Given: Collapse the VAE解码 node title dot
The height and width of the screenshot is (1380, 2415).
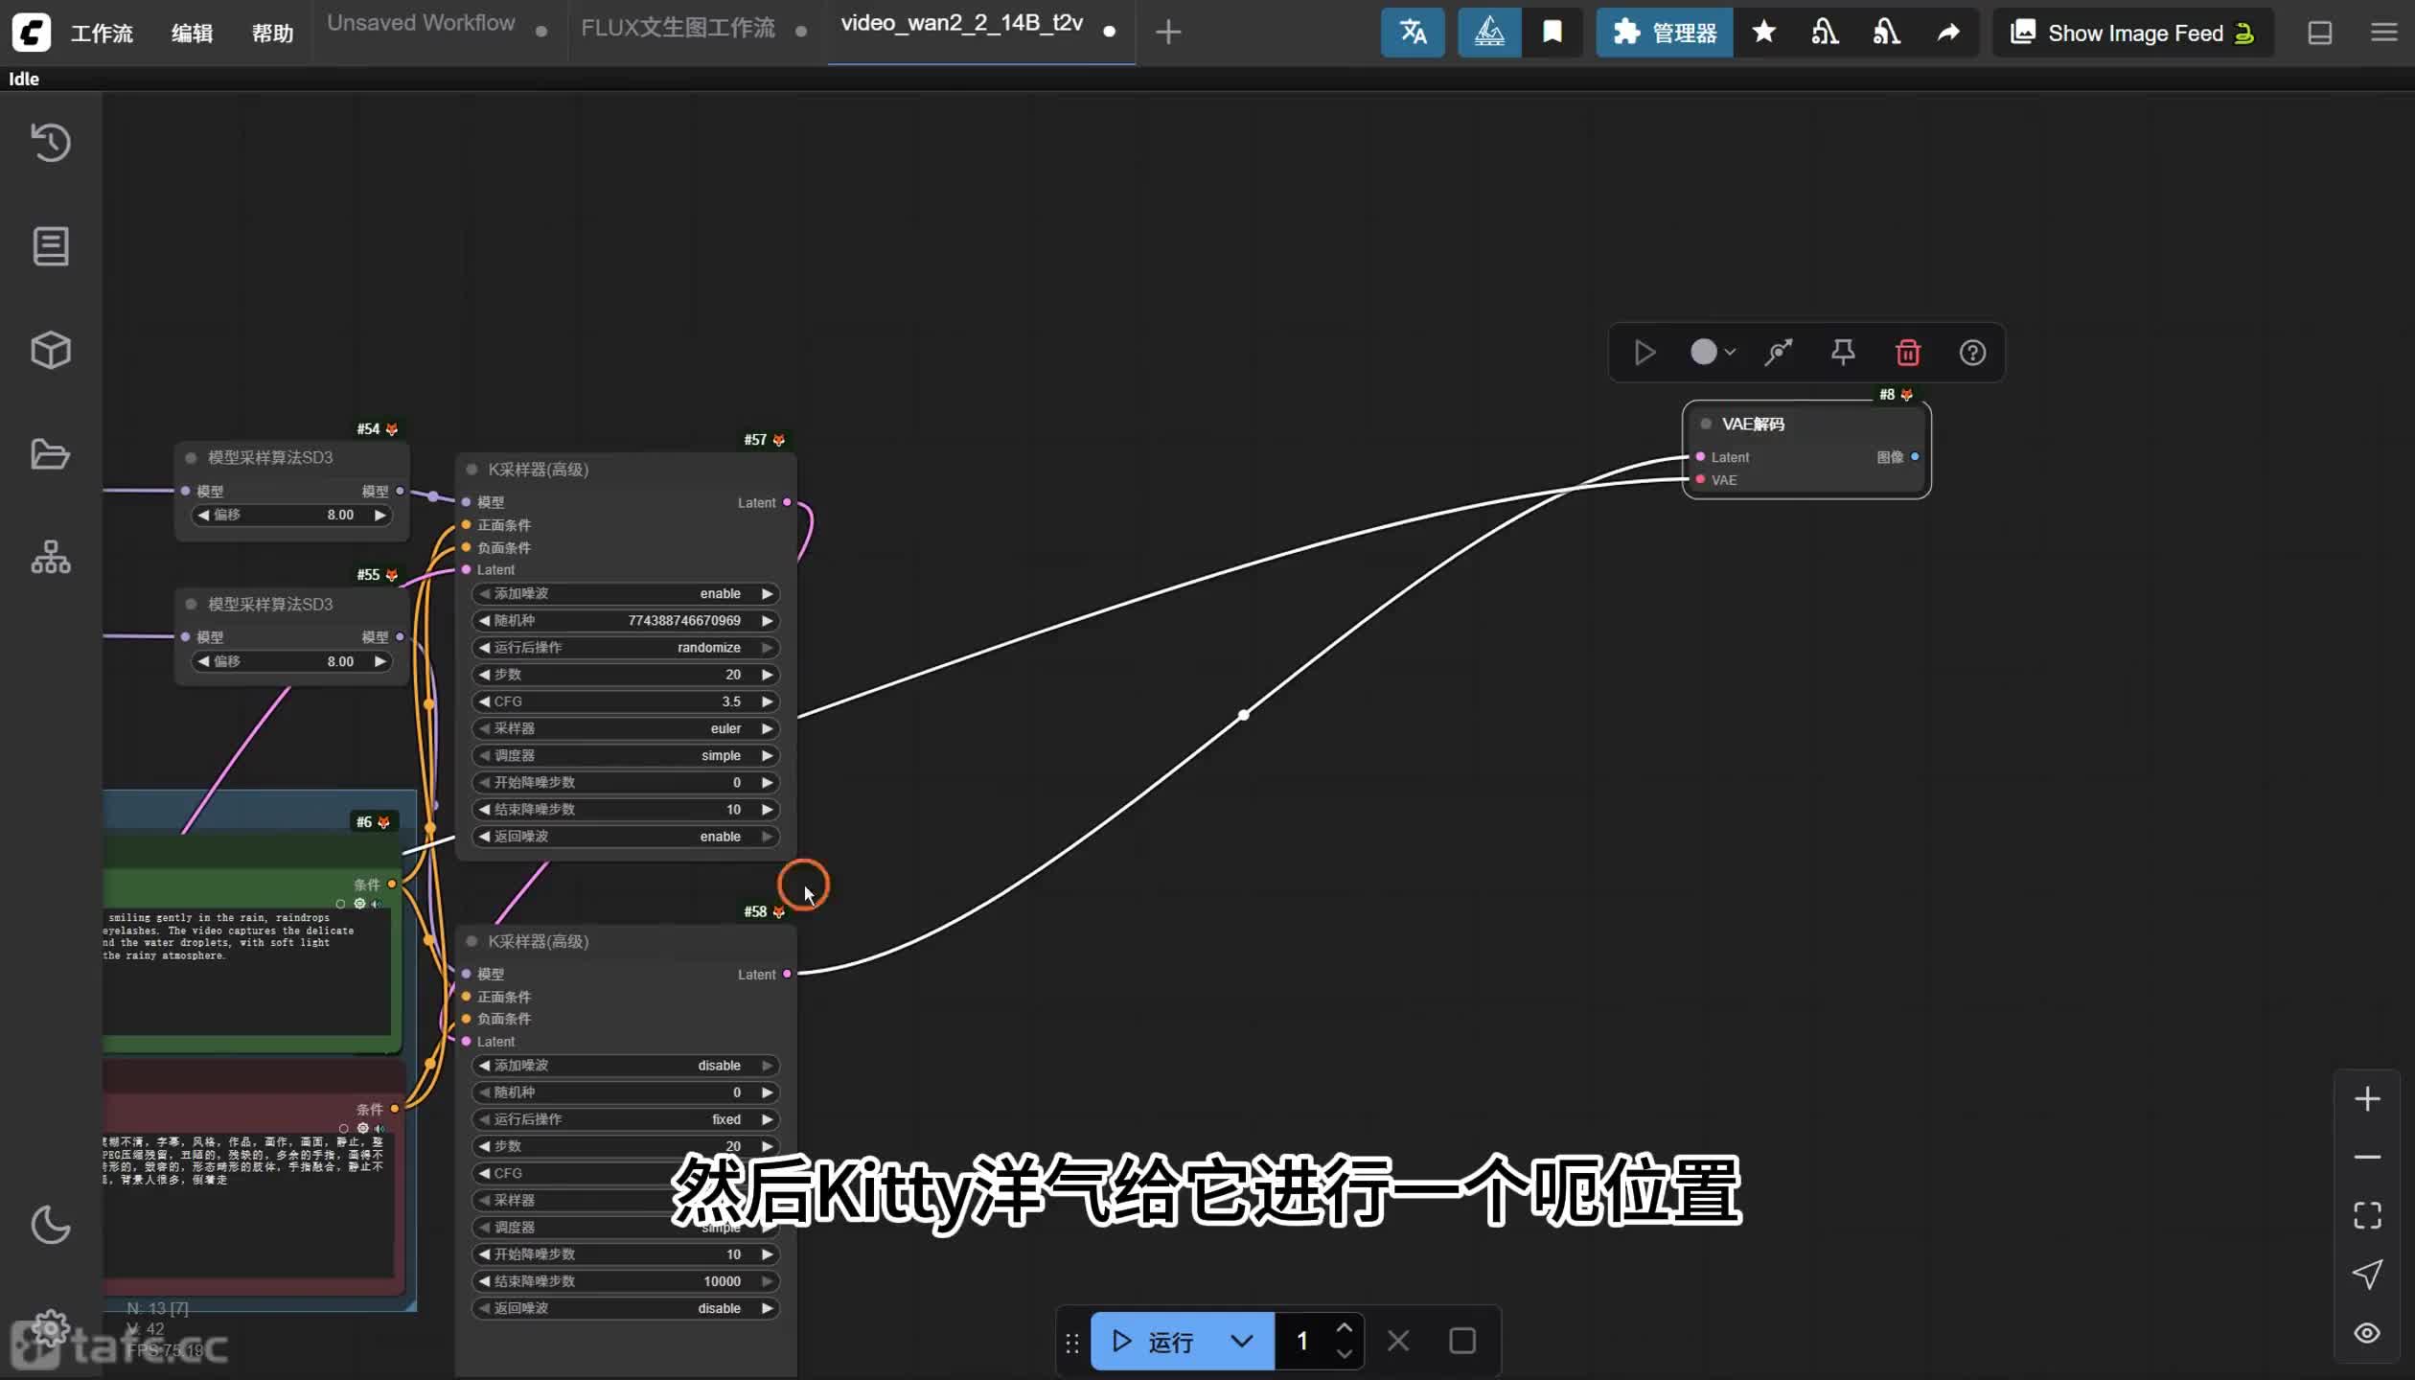Looking at the screenshot, I should pyautogui.click(x=1706, y=424).
